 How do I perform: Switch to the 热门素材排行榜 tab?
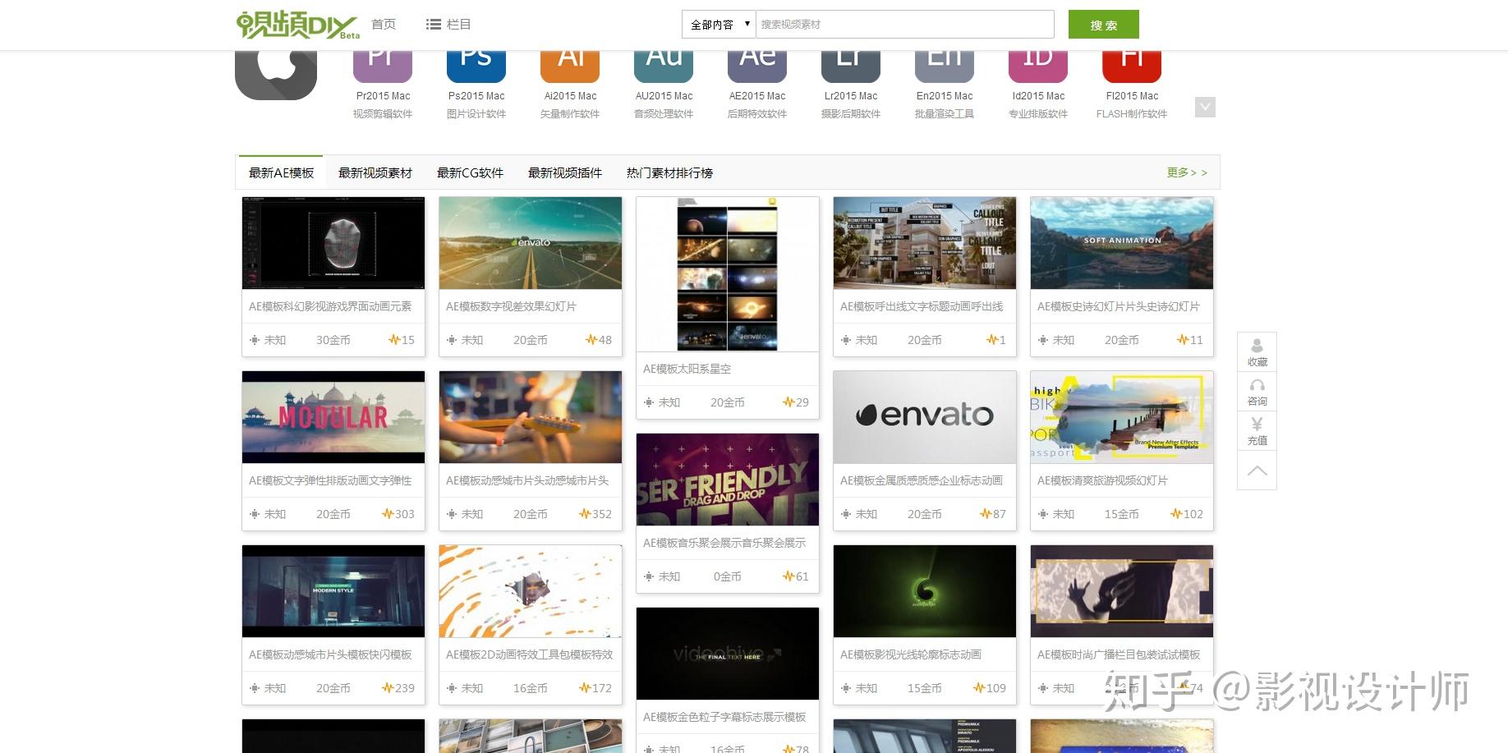(x=669, y=173)
